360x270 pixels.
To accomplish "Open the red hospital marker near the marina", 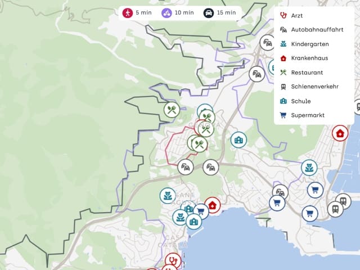I will pyautogui.click(x=340, y=133).
